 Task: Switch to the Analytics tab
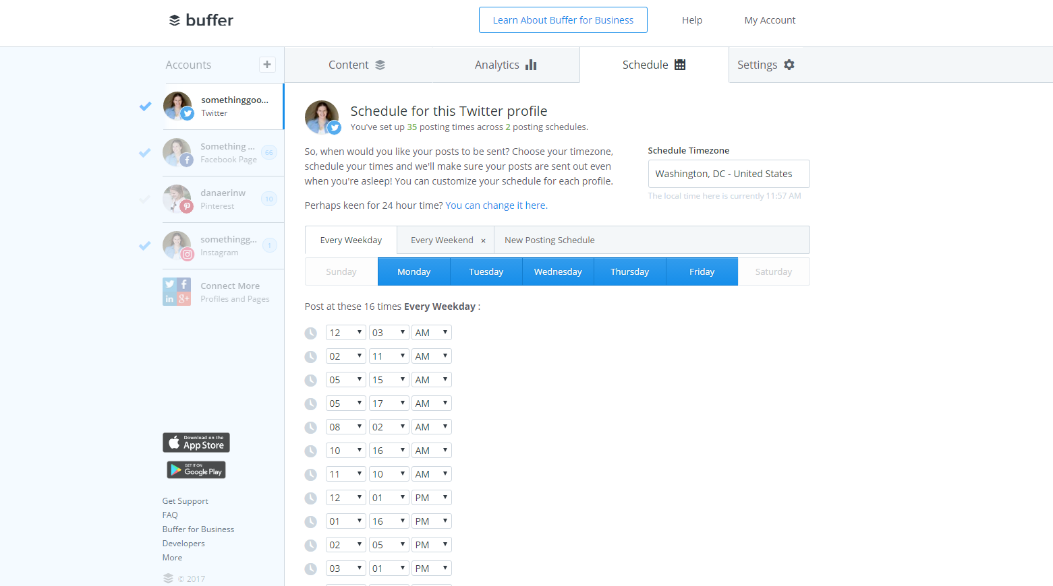[505, 65]
